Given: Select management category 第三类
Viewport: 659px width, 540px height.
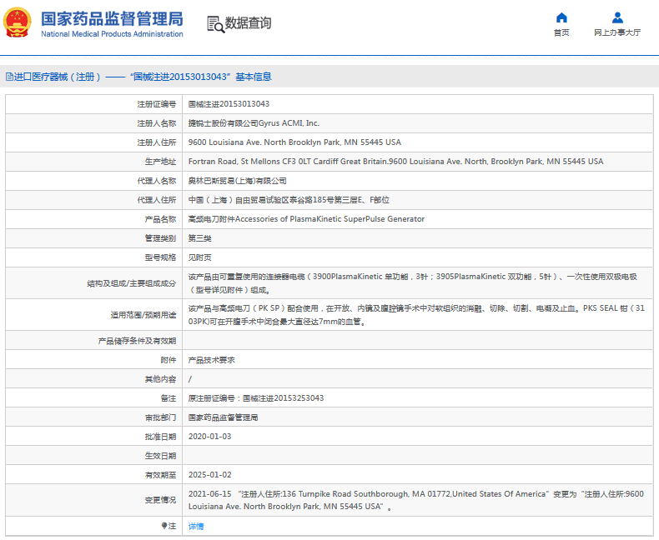Looking at the screenshot, I should [x=199, y=238].
